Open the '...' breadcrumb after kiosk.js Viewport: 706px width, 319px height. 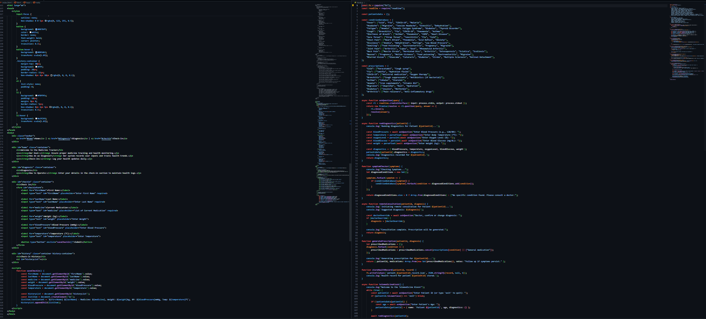click(x=366, y=2)
